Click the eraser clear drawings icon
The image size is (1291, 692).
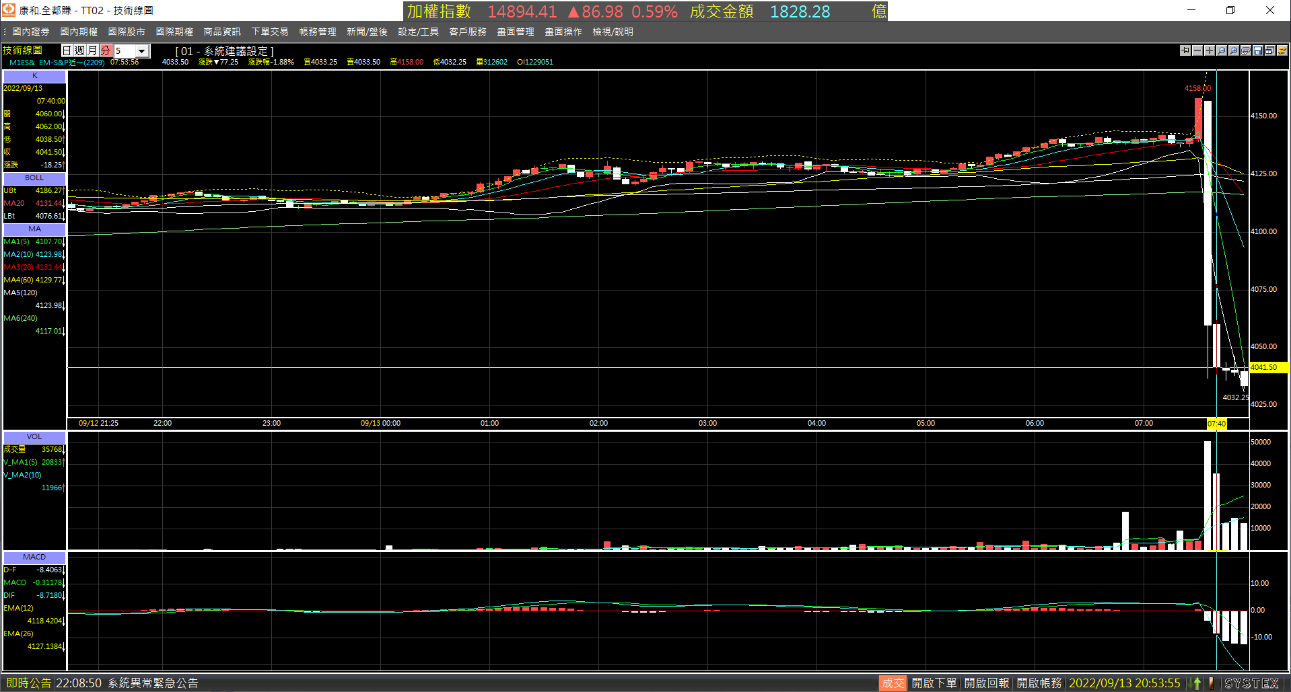click(x=1246, y=50)
